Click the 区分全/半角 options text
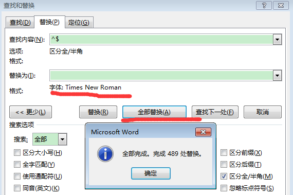The width and height of the screenshot is (293, 195). click(x=66, y=51)
